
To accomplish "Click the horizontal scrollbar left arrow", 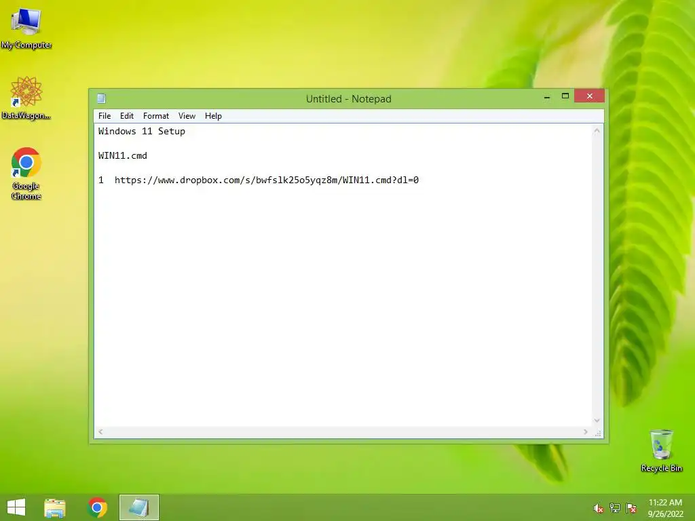I will tap(100, 431).
